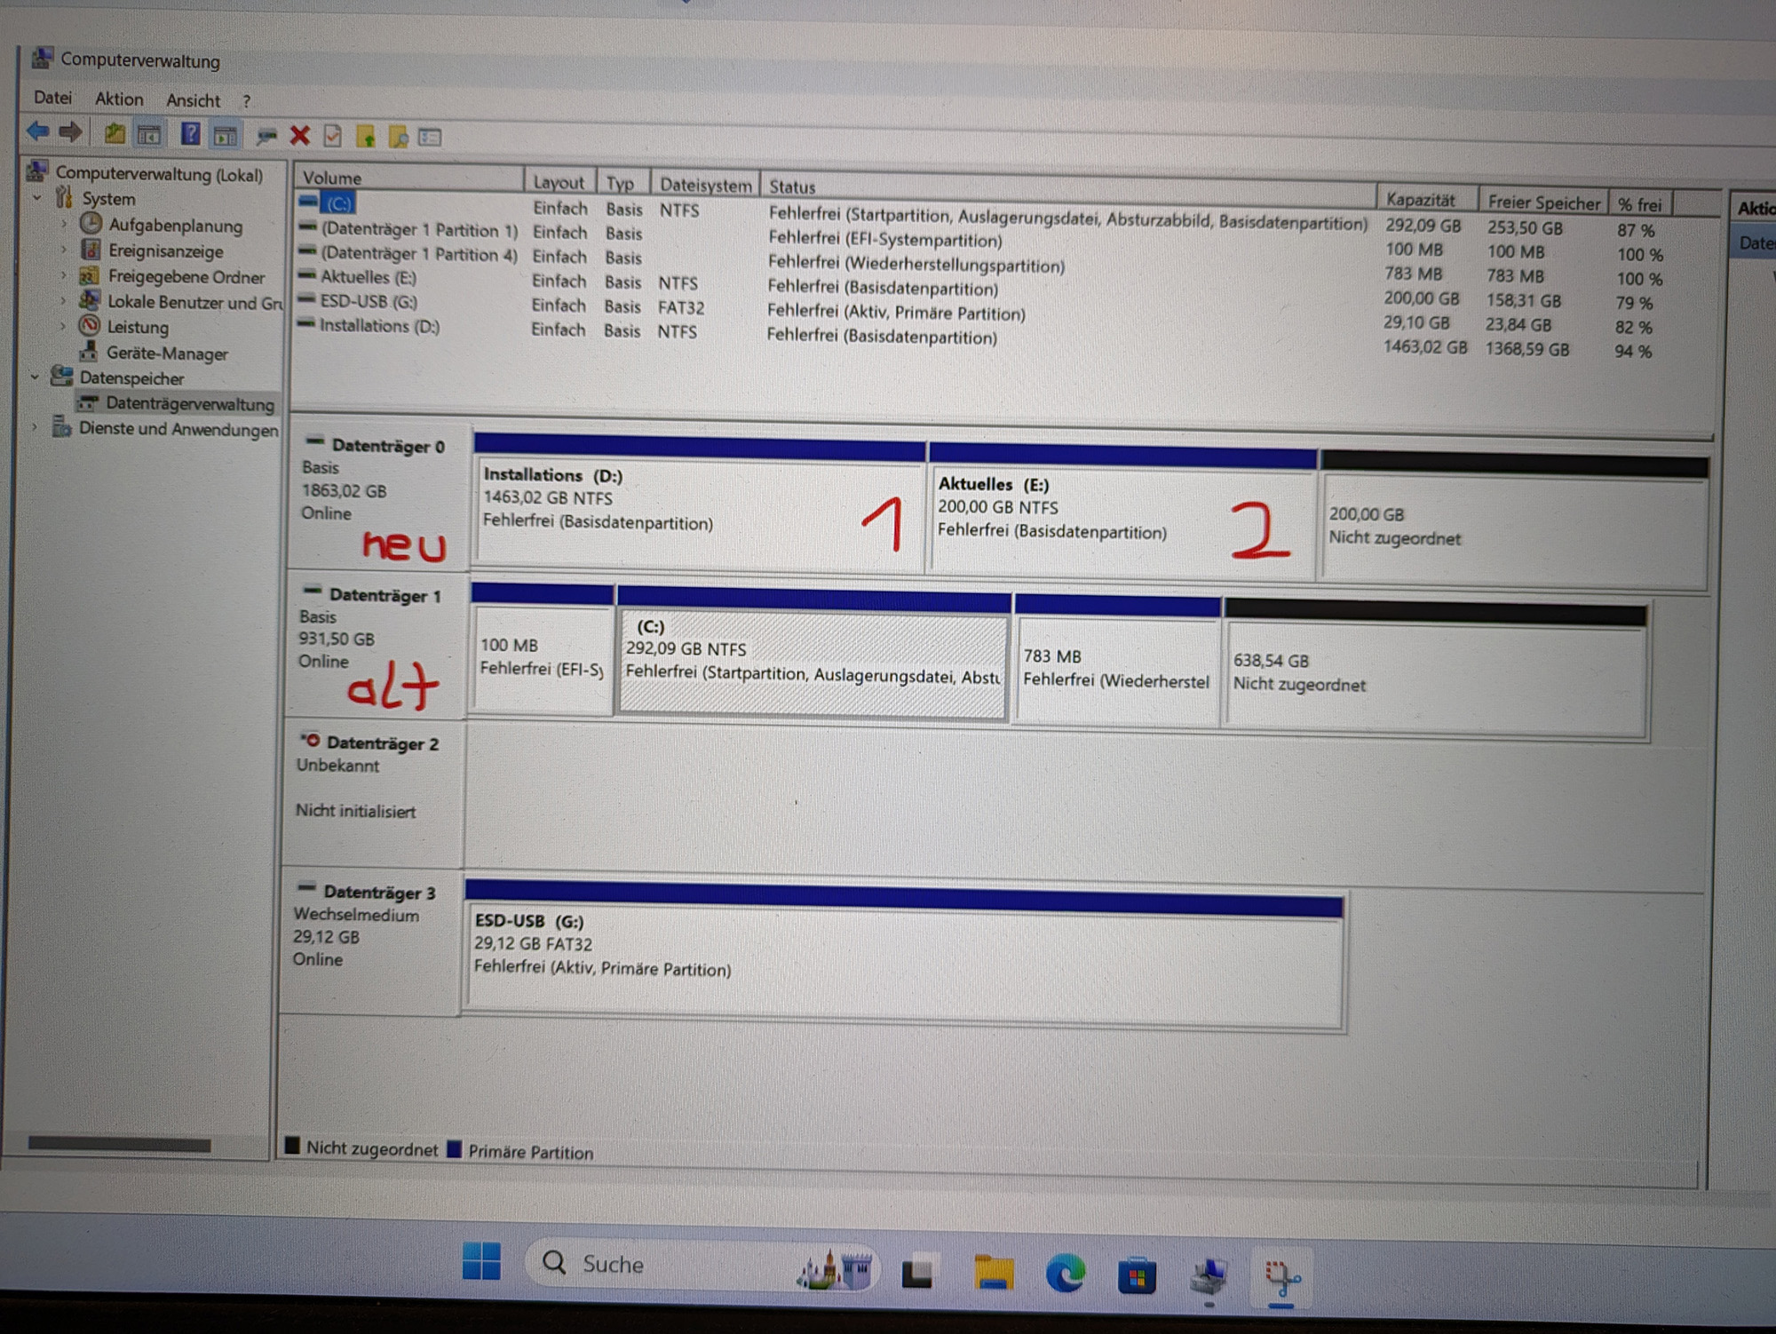Click the red X delete toolbar icon

pos(300,135)
